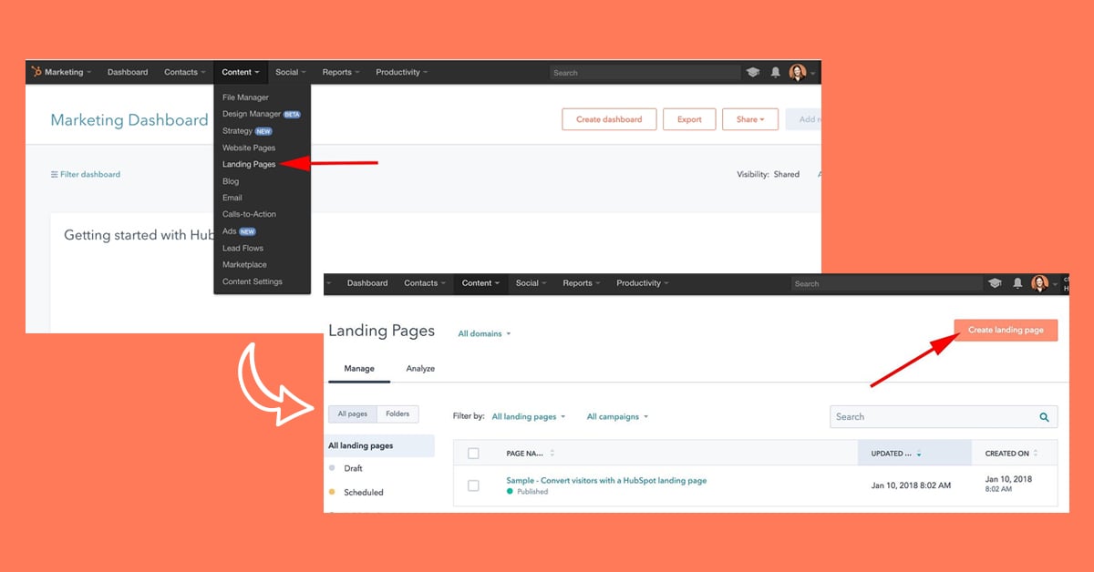Image resolution: width=1094 pixels, height=572 pixels.
Task: Sort by CREATED ON column arrows
Action: [1036, 453]
